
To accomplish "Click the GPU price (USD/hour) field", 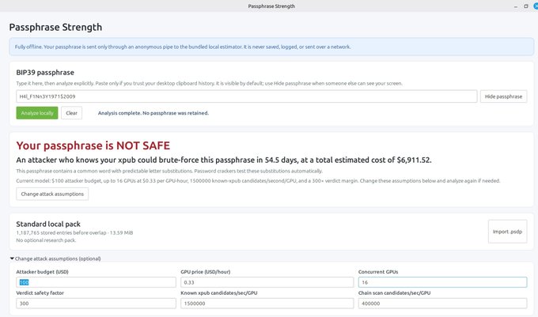I will click(267, 282).
